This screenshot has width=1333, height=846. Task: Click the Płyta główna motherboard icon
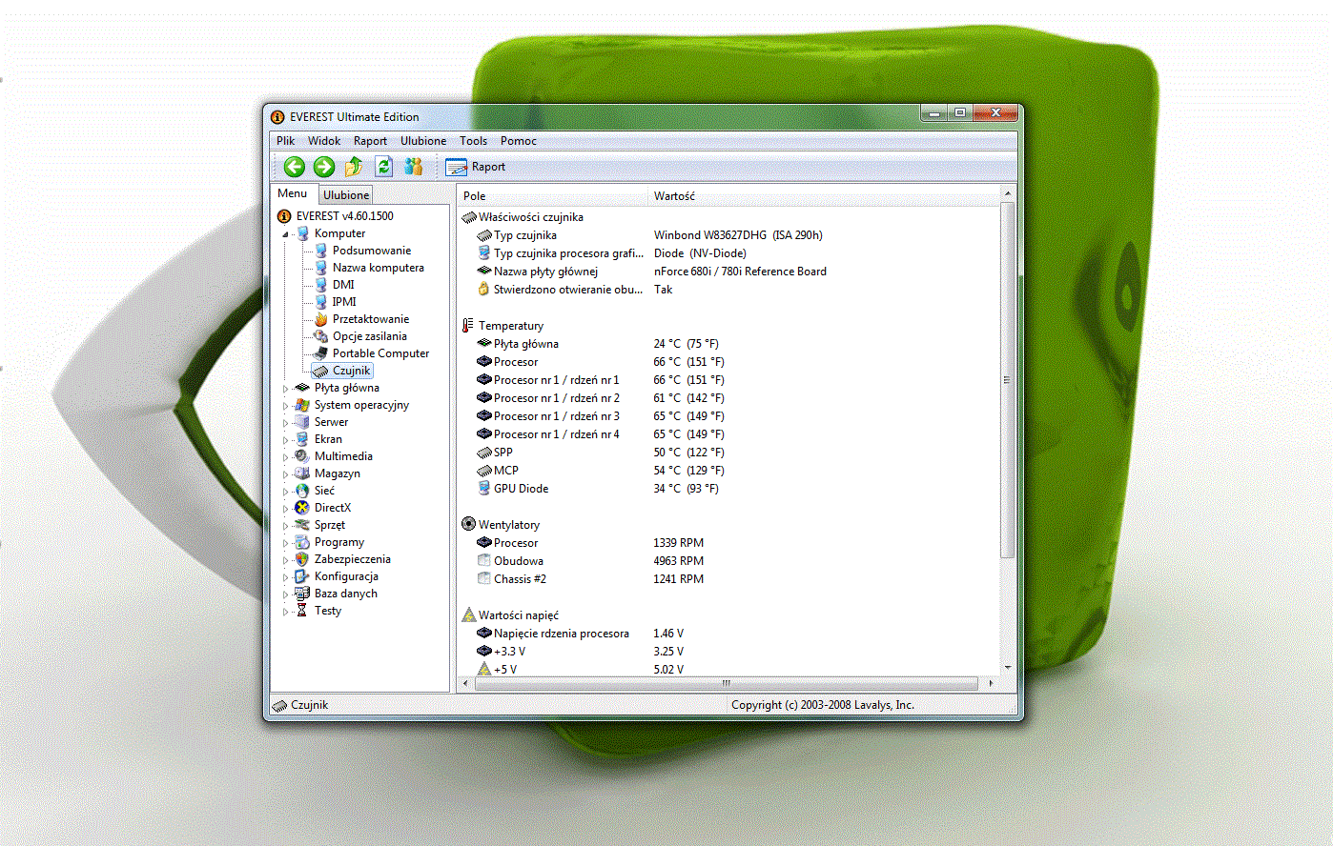point(302,388)
